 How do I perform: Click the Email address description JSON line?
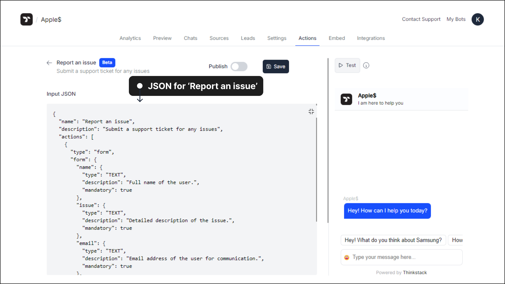click(173, 259)
